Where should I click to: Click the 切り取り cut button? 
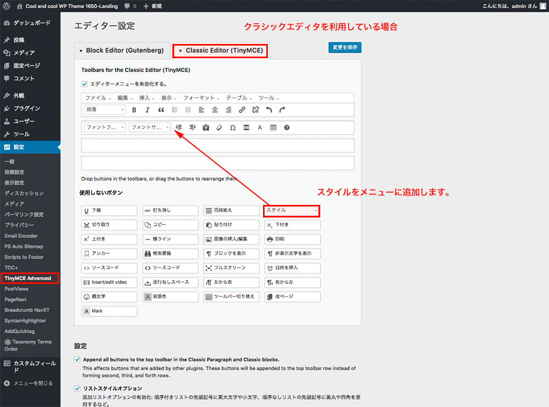[x=109, y=225]
